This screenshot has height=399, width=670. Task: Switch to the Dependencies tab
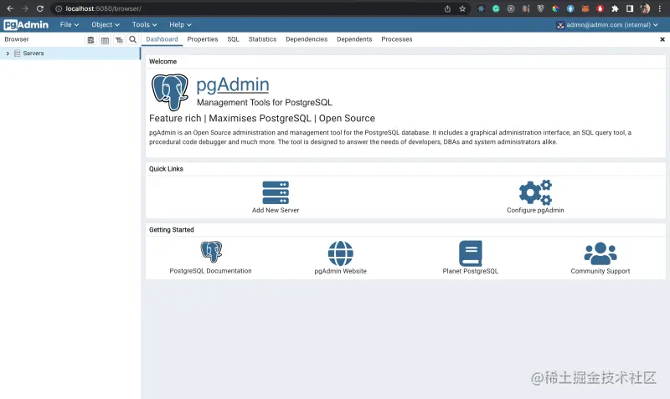(x=307, y=39)
